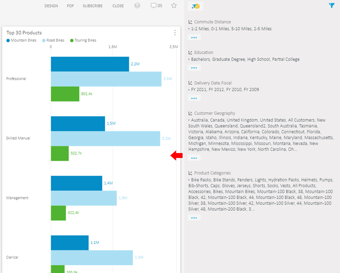
Task: Expand Delivery Date.Fiscal ellipsis button
Action: (194, 98)
